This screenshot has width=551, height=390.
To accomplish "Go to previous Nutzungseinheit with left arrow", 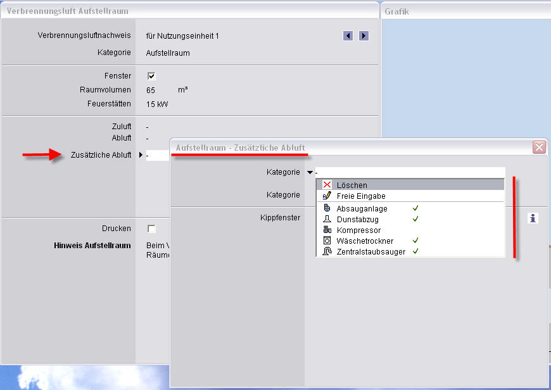I will coord(348,36).
